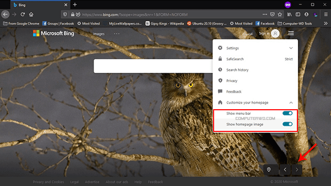Click the Settings menu entry

coord(255,48)
